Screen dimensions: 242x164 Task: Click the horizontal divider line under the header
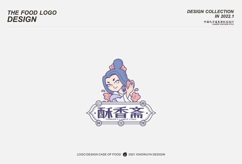coord(121,27)
